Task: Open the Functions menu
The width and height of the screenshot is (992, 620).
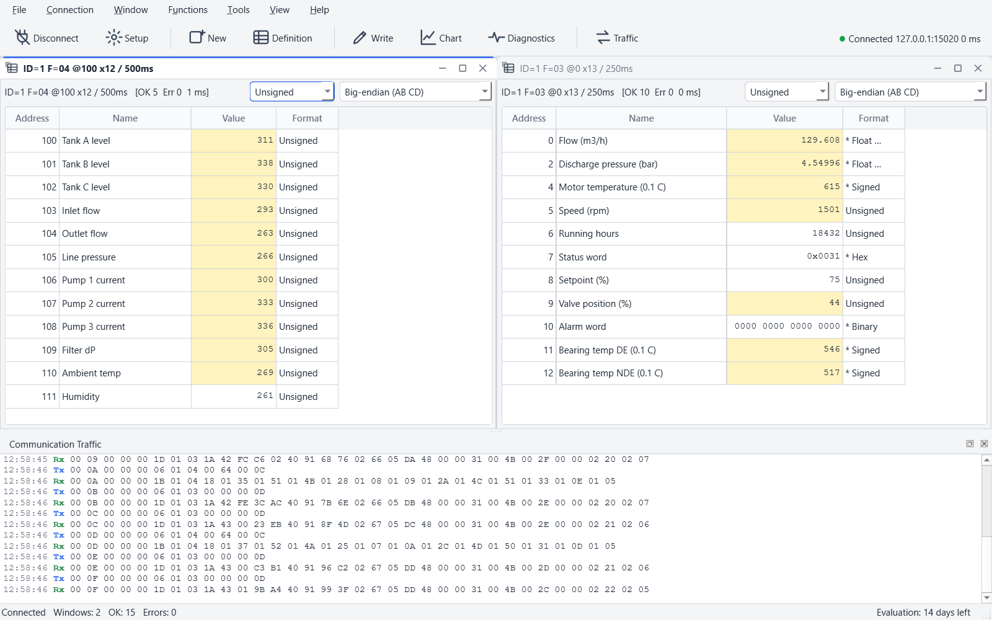Action: click(188, 10)
